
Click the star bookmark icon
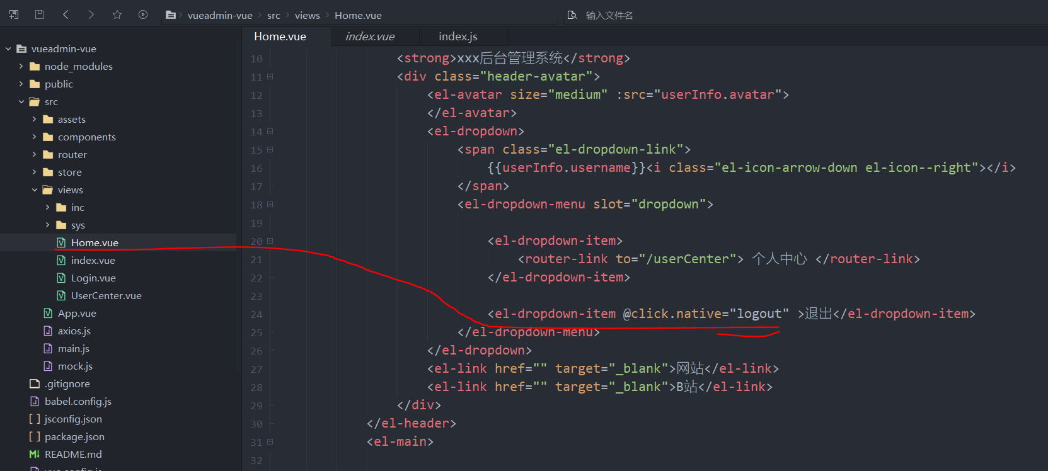(117, 14)
